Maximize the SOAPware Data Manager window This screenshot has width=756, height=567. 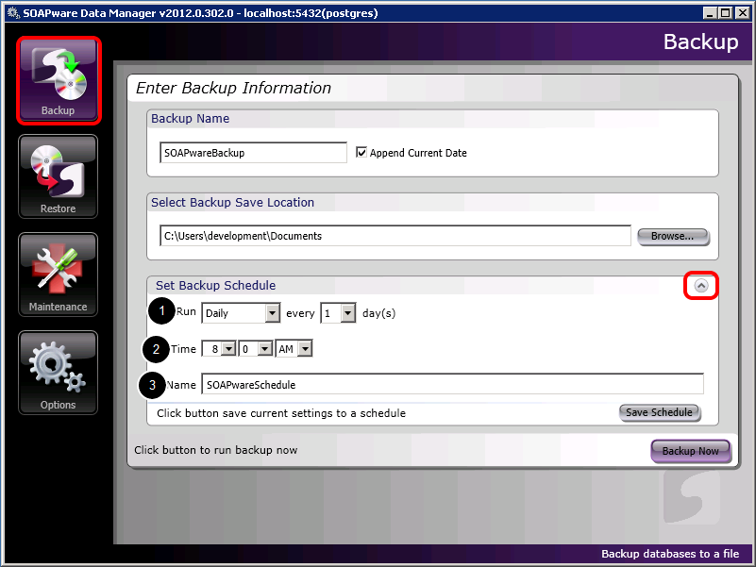(x=725, y=13)
